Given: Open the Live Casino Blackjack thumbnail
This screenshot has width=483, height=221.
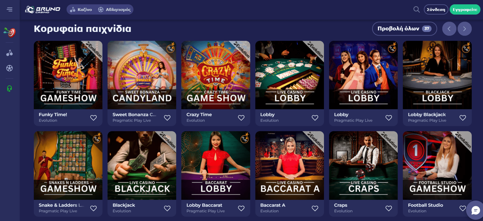Looking at the screenshot, I should pos(142,166).
